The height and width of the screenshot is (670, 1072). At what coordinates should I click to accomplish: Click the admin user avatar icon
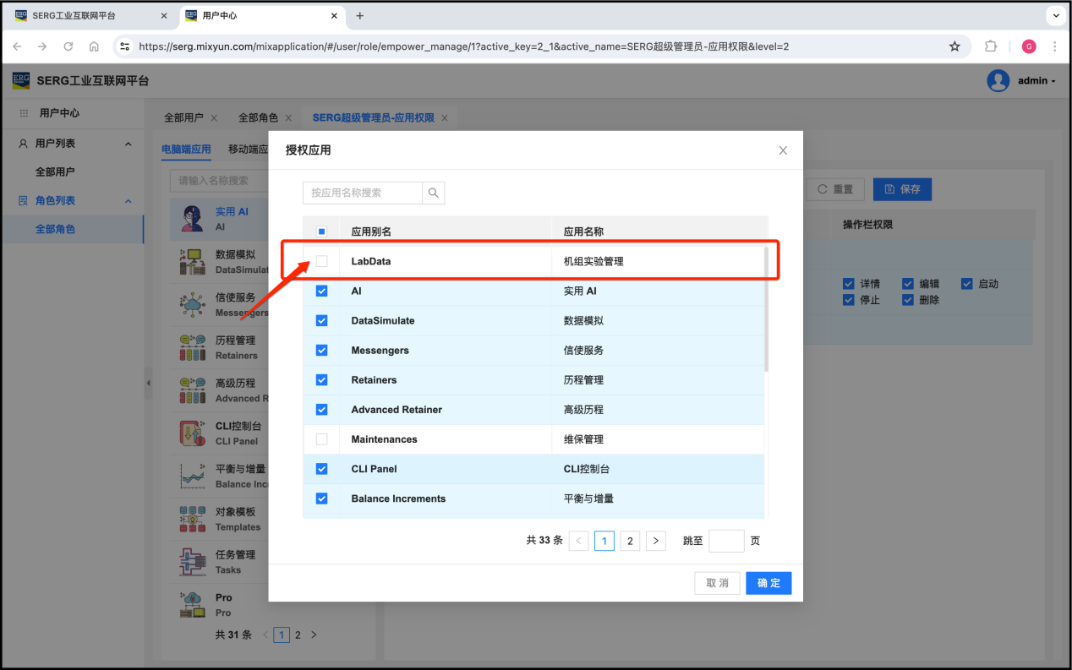(x=998, y=81)
